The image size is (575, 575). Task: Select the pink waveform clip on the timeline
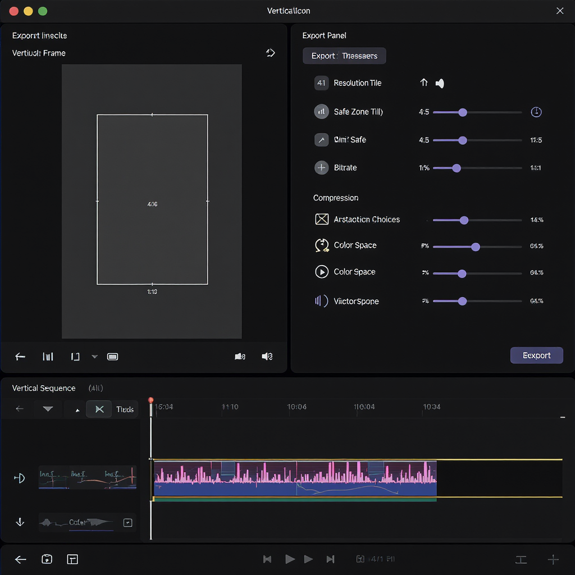[x=295, y=478]
